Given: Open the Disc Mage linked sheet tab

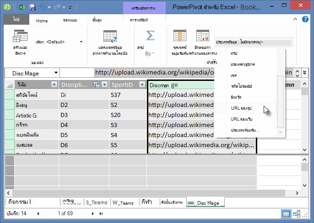Looking at the screenshot, I should coord(206,203).
